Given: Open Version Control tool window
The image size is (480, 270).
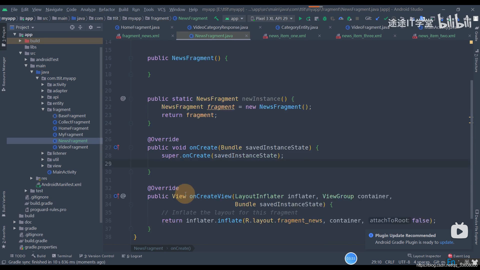Looking at the screenshot, I should [96, 256].
